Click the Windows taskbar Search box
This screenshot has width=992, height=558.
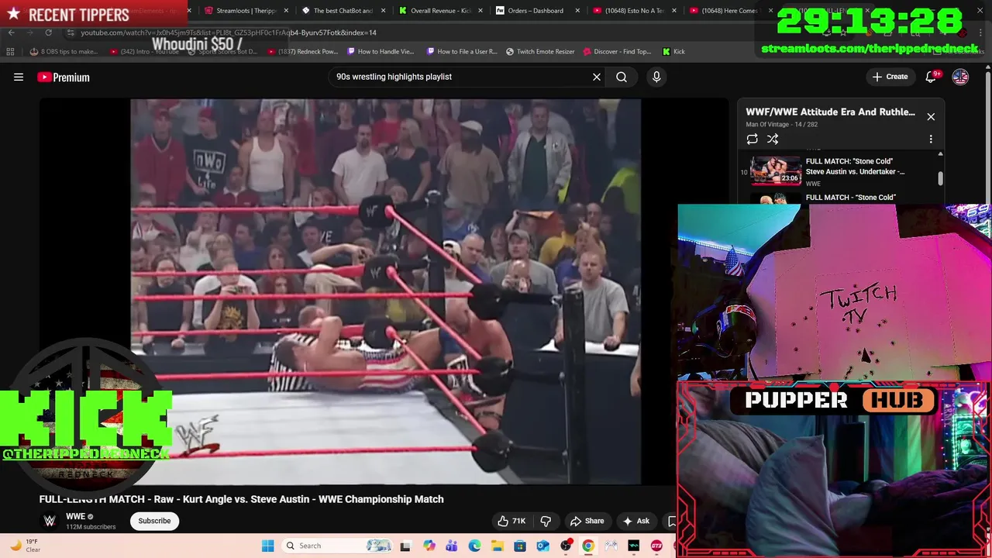(337, 546)
